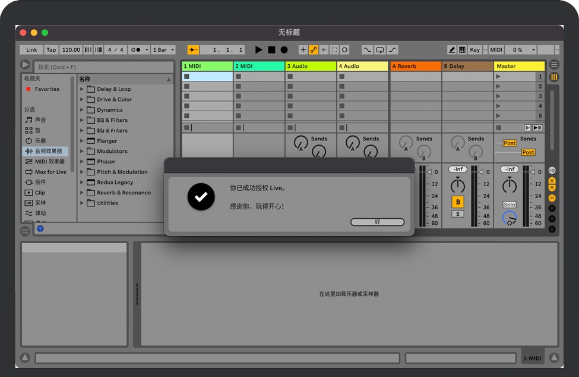Expand the Dynamics folder
Image resolution: width=579 pixels, height=377 pixels.
coord(81,110)
